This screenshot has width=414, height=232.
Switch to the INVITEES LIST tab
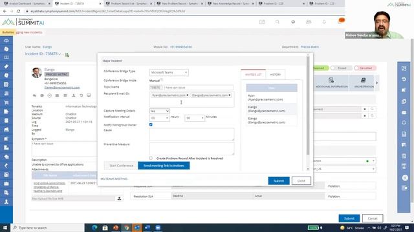[253, 75]
